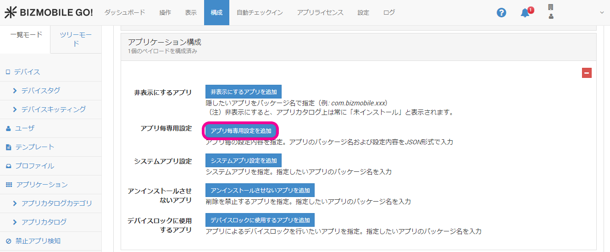Open 禁止アプリ検知 in the sidebar
Image resolution: width=610 pixels, height=252 pixels.
(x=38, y=241)
